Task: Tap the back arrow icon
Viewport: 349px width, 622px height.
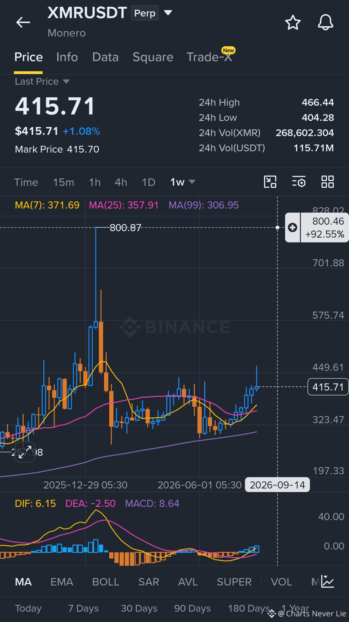Action: (x=23, y=22)
